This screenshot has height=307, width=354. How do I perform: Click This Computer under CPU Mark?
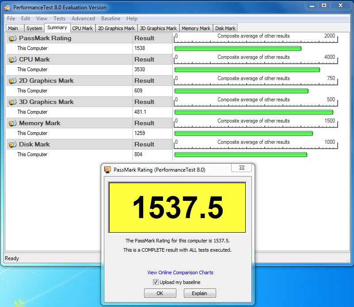[x=32, y=69]
